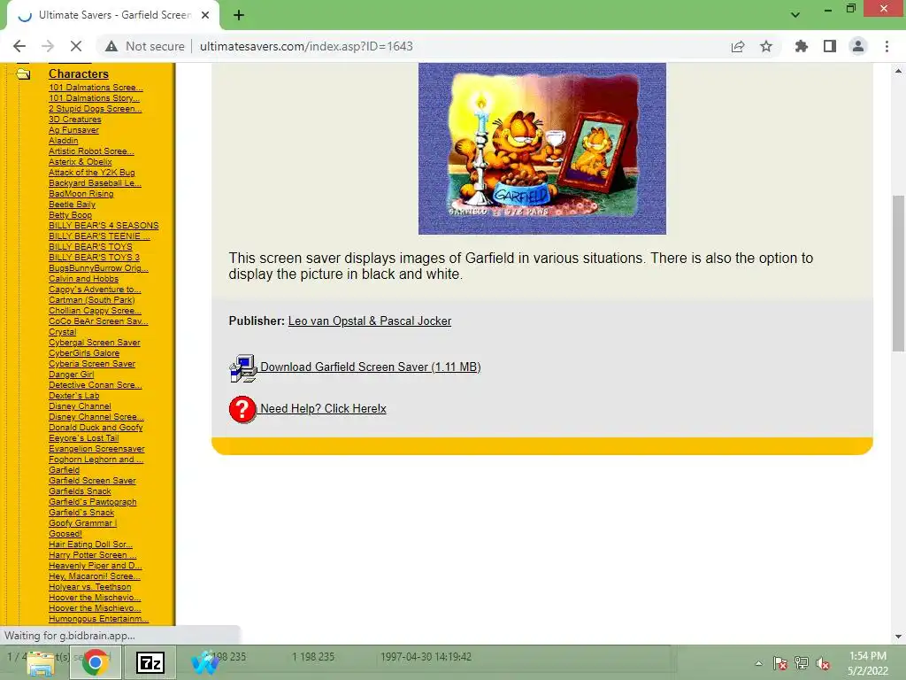The width and height of the screenshot is (906, 680).
Task: Open the Dexter's Lab link
Action: click(x=74, y=396)
